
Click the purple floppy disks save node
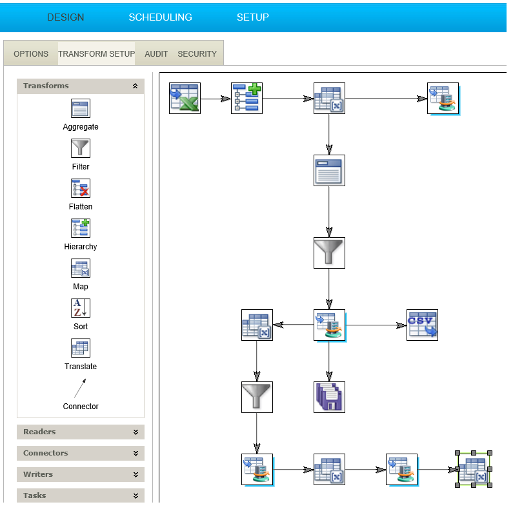[329, 397]
